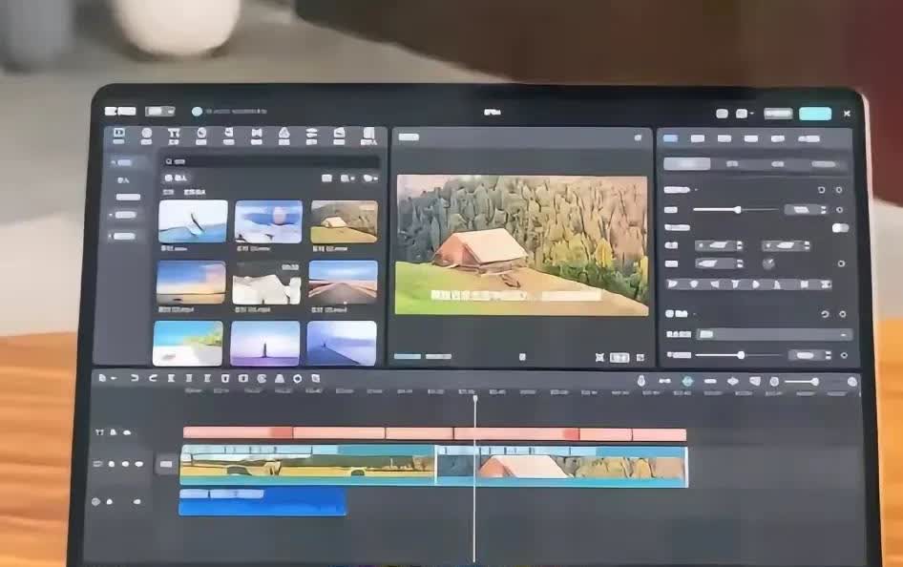This screenshot has height=567, width=903.
Task: Play the video in the preview player
Action: click(522, 357)
